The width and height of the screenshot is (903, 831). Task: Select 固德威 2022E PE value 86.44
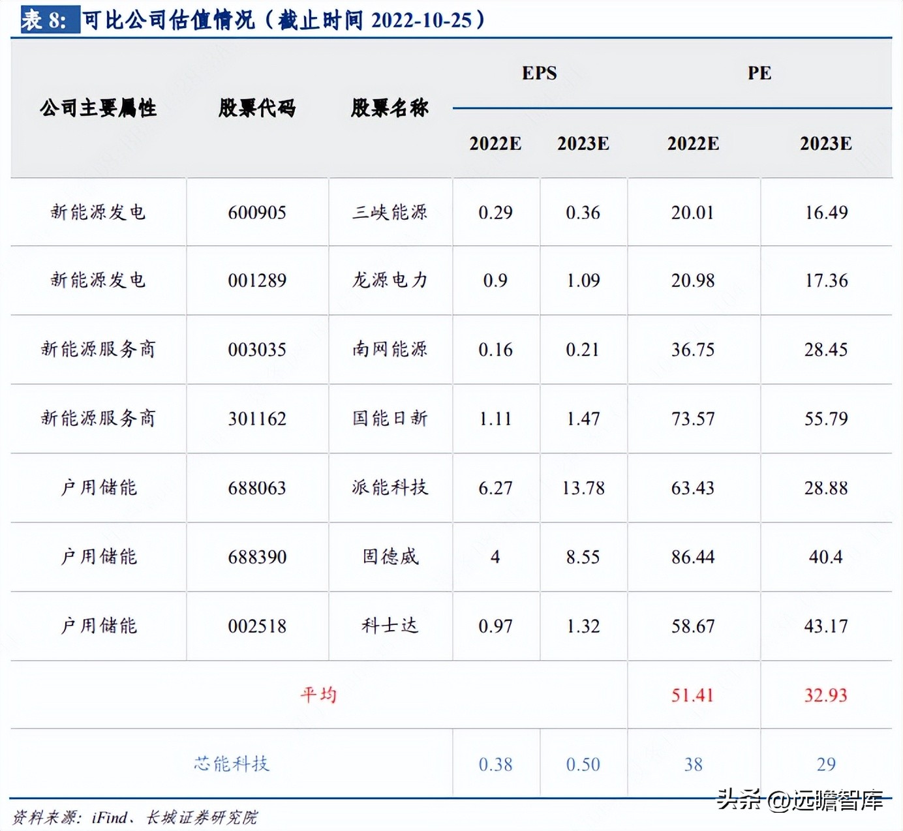point(693,557)
